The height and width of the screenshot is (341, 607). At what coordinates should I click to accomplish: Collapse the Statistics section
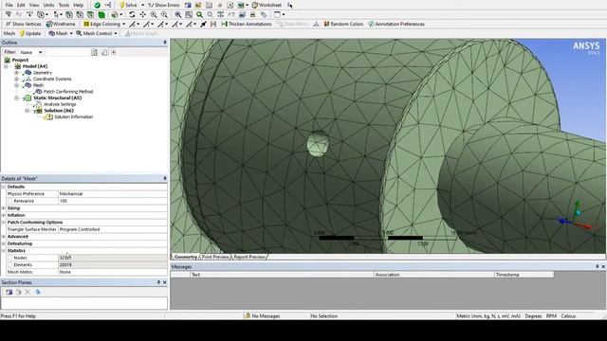[x=4, y=250]
